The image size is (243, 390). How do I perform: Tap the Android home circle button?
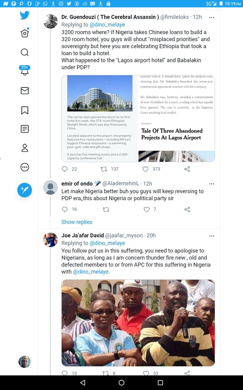122,383
